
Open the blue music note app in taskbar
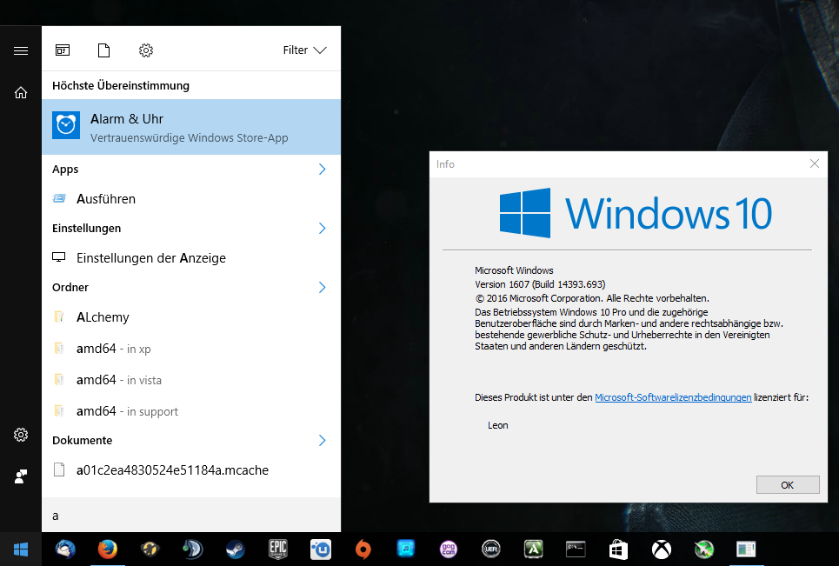point(405,549)
